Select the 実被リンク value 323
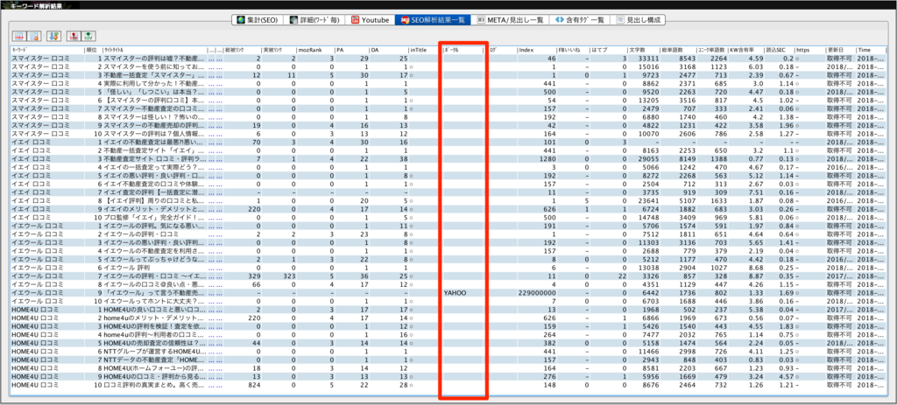Screen dimensions: 897x405 [x=289, y=276]
